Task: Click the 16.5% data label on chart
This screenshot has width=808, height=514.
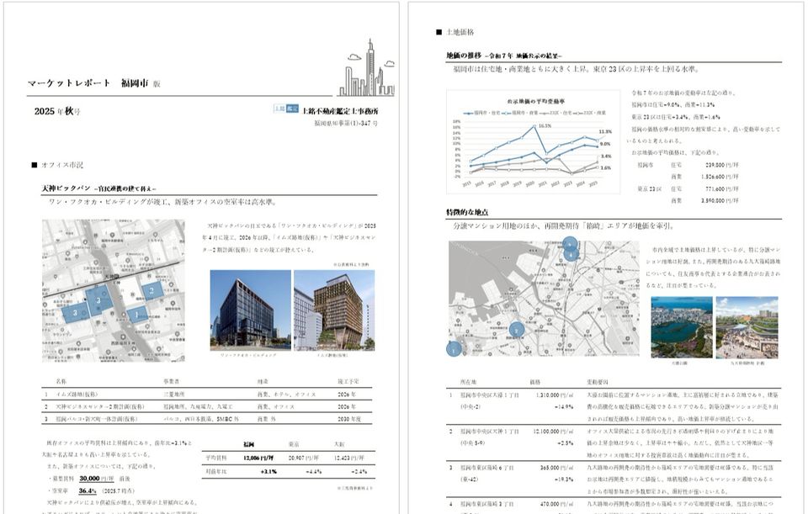Action: 545,125
